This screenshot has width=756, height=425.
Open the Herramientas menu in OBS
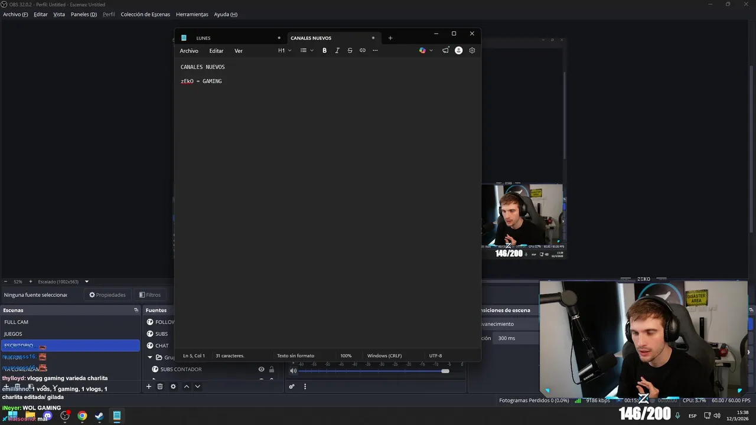click(192, 14)
